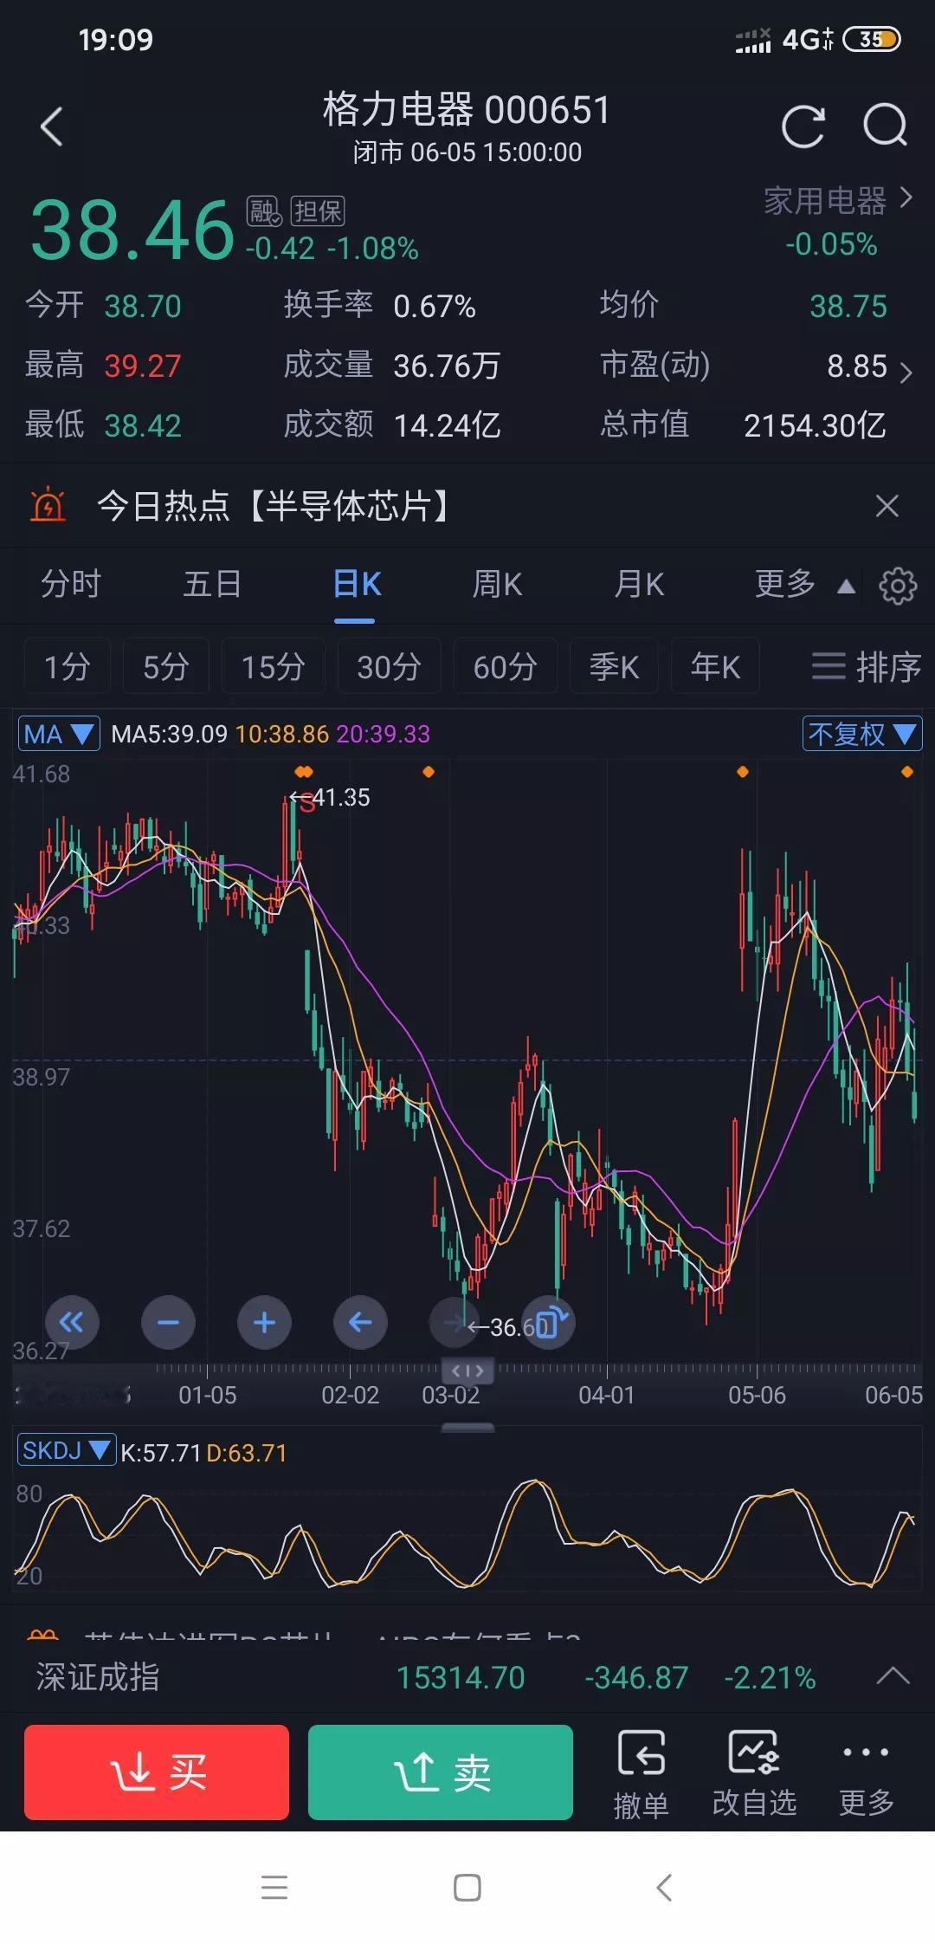Screen dimensions: 935x1944
Task: Jump to earliest with double-left arrows
Action: click(72, 1322)
